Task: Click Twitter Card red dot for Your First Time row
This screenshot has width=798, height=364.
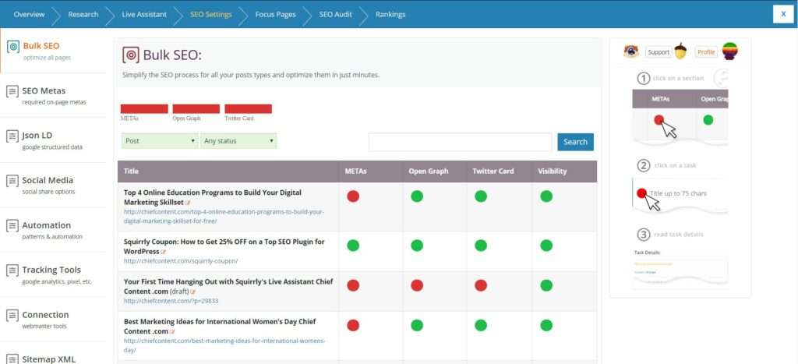Action: [x=481, y=285]
